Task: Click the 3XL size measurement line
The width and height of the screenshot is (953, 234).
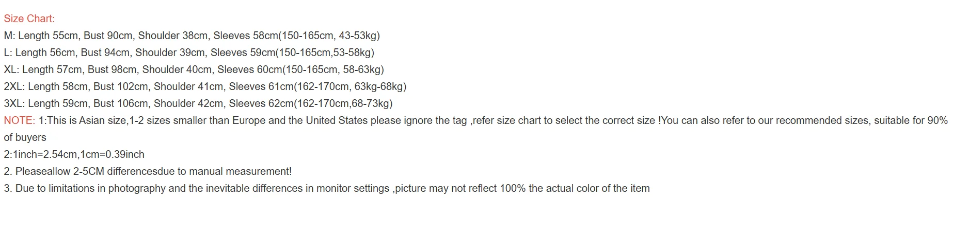Action: pyautogui.click(x=198, y=104)
